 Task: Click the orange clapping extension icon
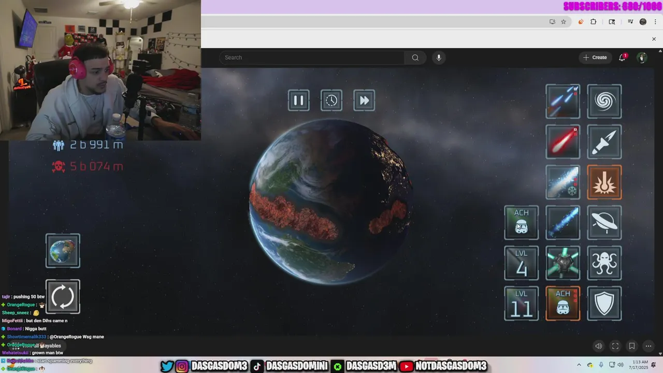(581, 22)
